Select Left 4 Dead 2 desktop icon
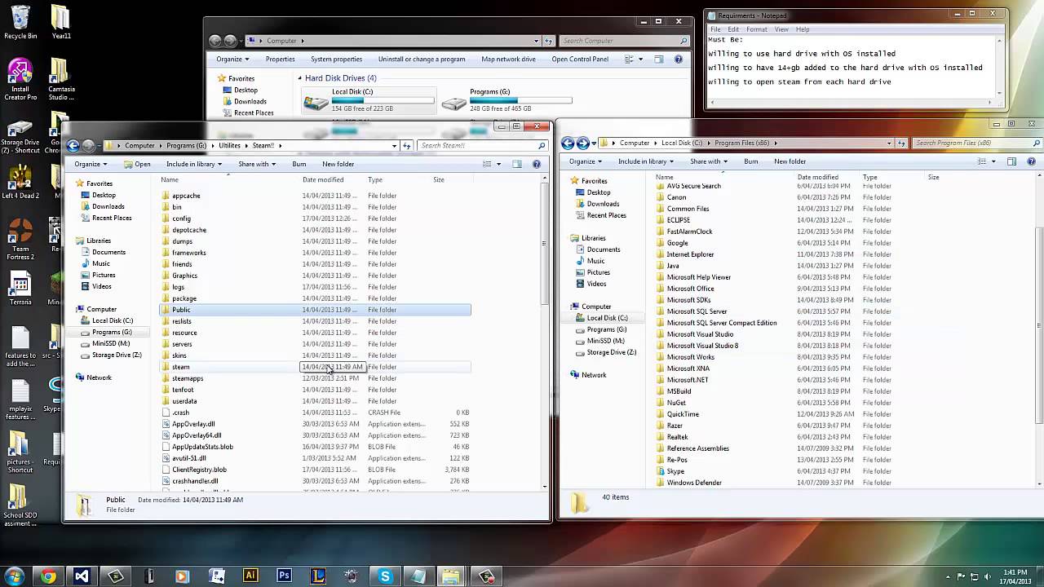The width and height of the screenshot is (1044, 587). coord(20,182)
